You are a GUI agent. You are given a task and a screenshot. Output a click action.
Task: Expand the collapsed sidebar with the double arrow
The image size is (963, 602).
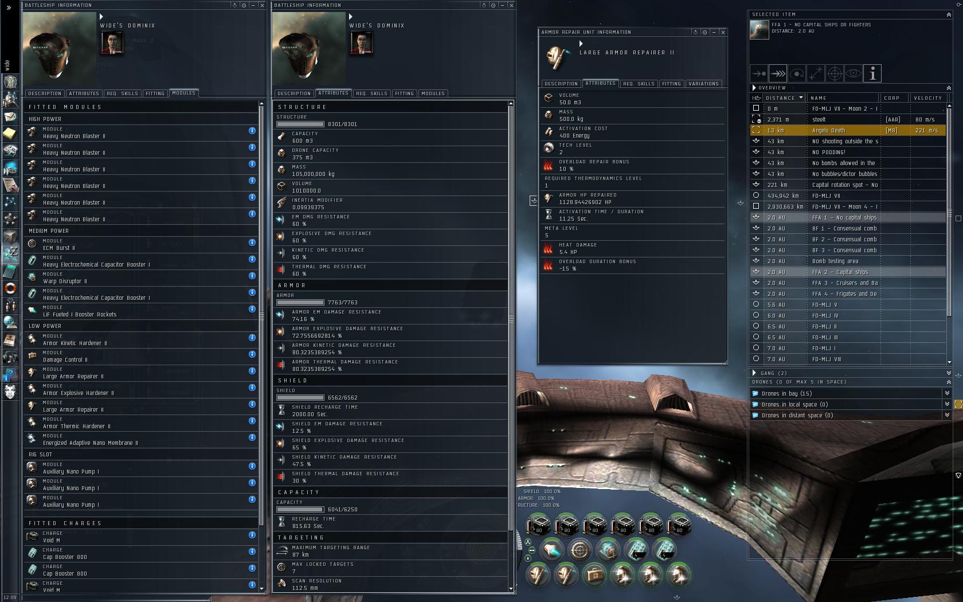(9, 7)
